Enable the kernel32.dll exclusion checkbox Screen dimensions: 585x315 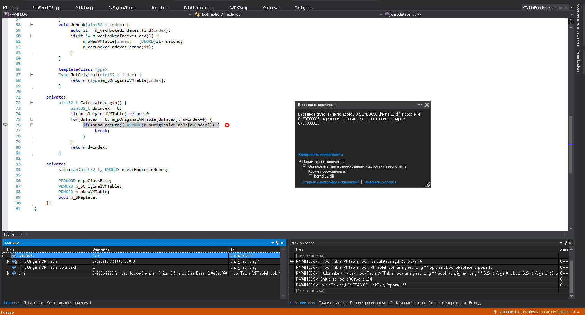tap(310, 176)
